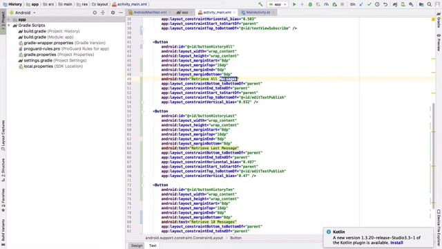Open the Gradle tool window on right
Screen dimensions: 442x249
coord(439,20)
